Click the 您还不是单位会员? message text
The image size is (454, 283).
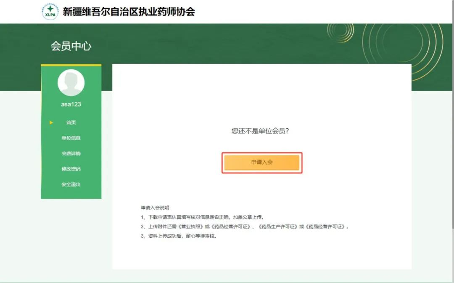[x=261, y=131]
